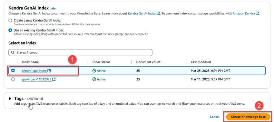Click external link icon next to kendra-spo-index
The height and width of the screenshot is (122, 274).
coord(49,71)
